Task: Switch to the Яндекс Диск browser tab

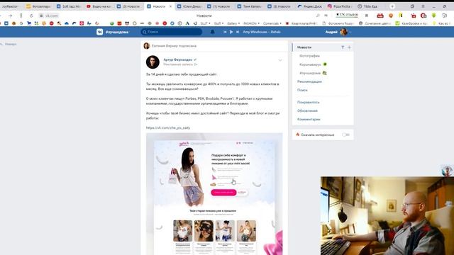Action: click(x=310, y=6)
